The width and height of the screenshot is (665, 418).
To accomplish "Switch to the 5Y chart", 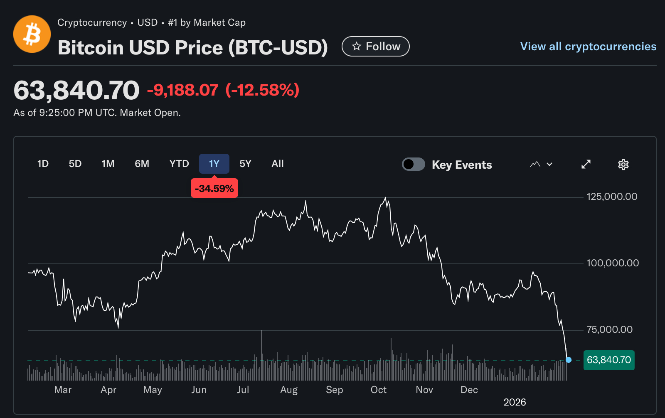I will (245, 164).
